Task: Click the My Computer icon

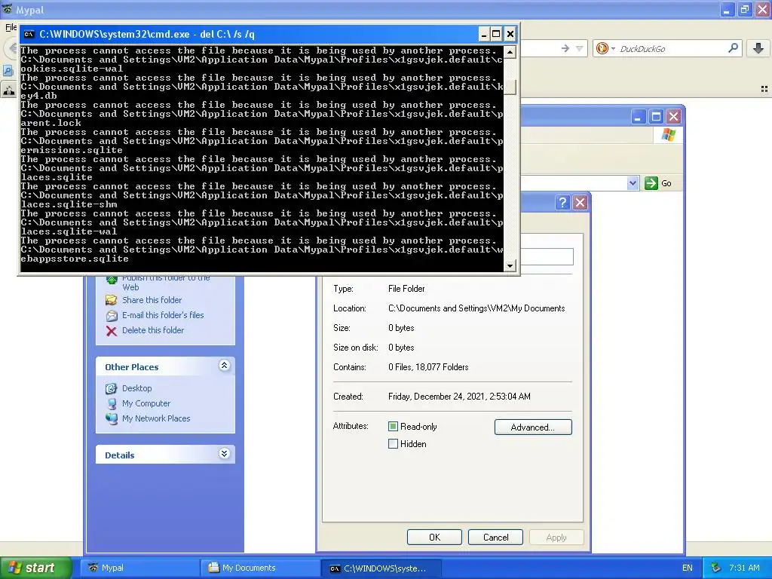Action: pos(112,404)
